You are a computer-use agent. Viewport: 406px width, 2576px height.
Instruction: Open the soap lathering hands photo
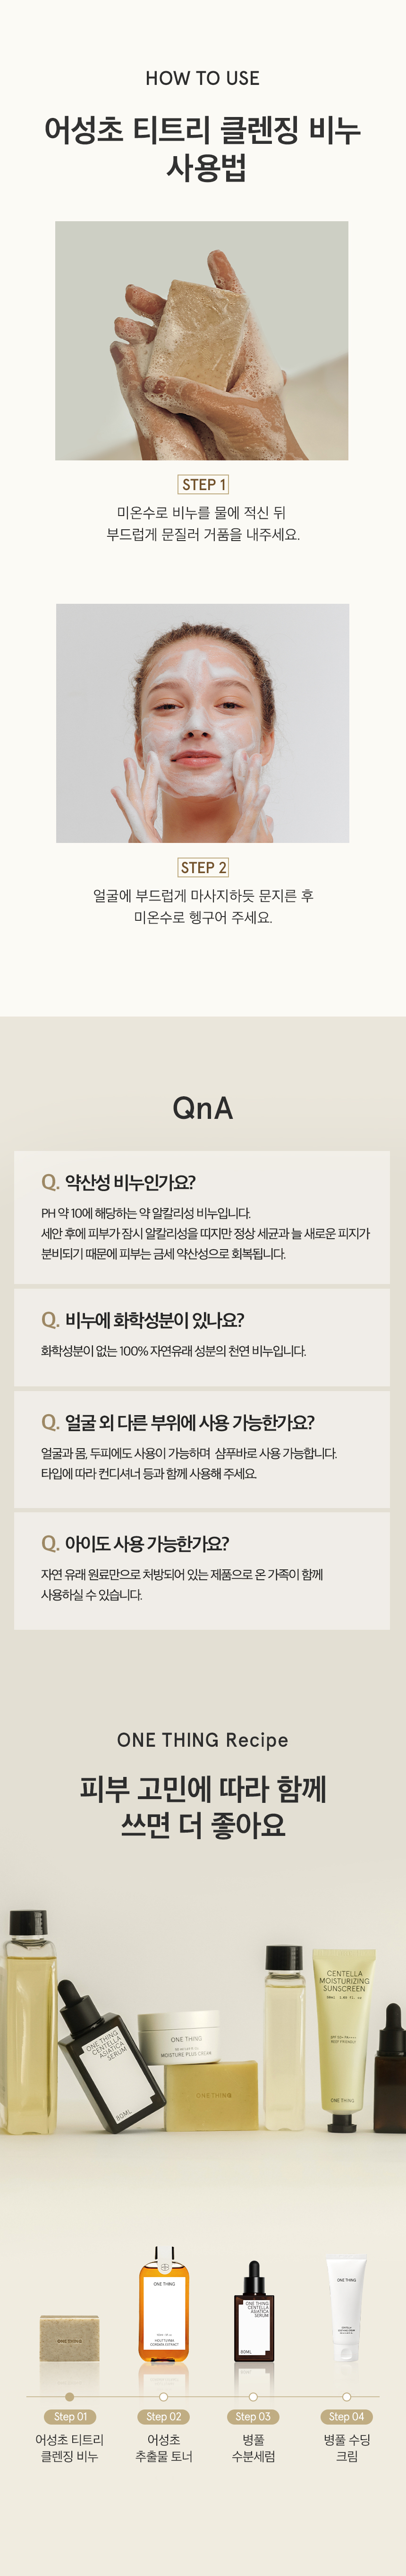(x=202, y=341)
